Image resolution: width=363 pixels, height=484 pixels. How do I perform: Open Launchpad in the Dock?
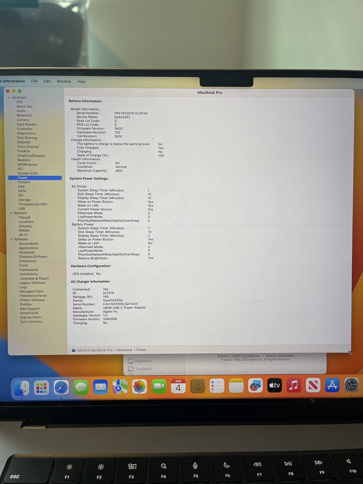41,388
